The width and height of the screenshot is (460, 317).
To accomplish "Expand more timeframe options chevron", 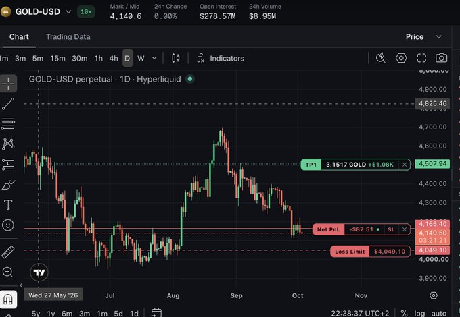I will tap(154, 58).
